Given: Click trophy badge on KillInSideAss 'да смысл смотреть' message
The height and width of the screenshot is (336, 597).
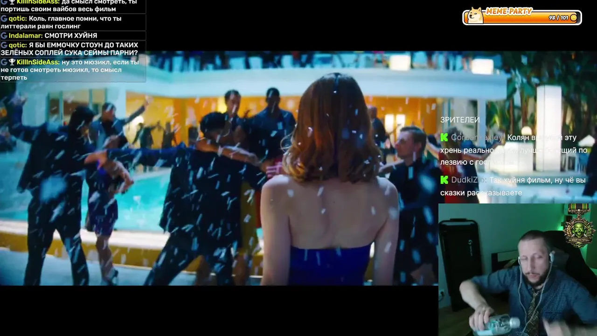Looking at the screenshot, I should [12, 2].
